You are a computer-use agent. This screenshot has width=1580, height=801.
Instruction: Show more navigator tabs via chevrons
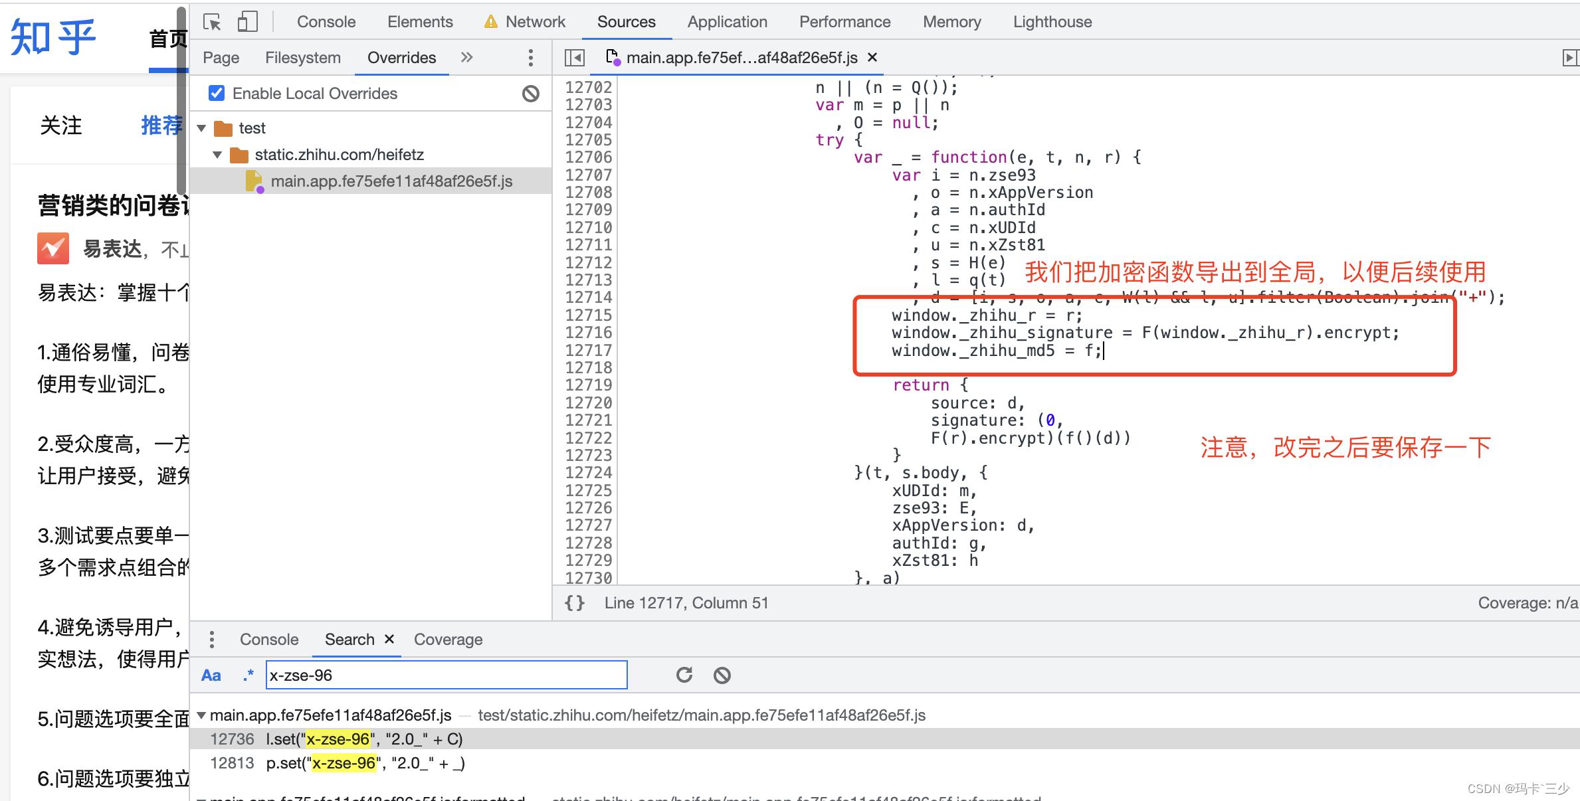tap(467, 58)
